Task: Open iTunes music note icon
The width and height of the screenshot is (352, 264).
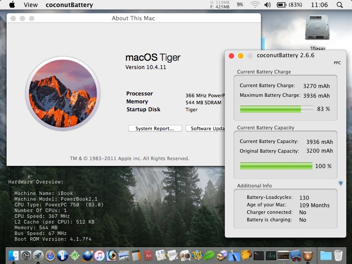Action: 99,256
